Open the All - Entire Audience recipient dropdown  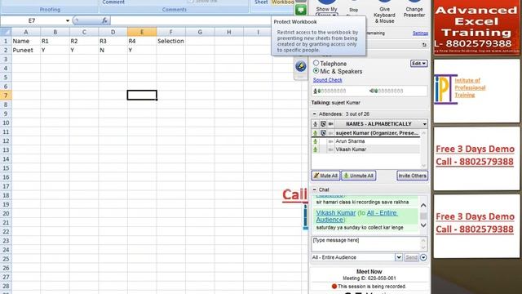click(x=399, y=257)
